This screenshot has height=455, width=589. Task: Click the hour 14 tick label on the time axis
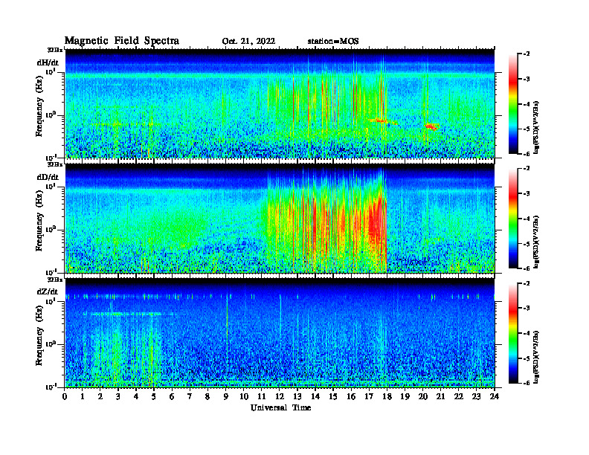coord(315,397)
